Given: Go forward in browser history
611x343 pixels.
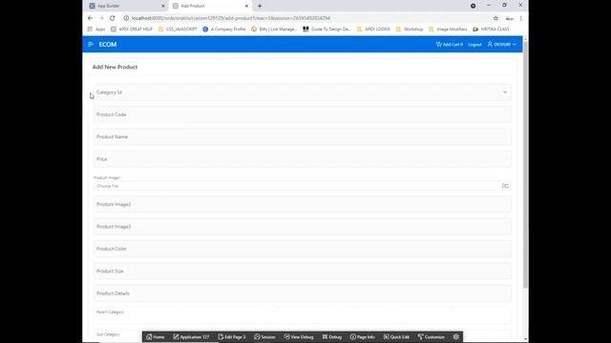Looking at the screenshot, I should tap(101, 18).
